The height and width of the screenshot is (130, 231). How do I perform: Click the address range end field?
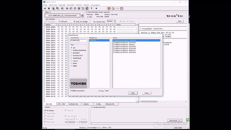click(x=83, y=122)
